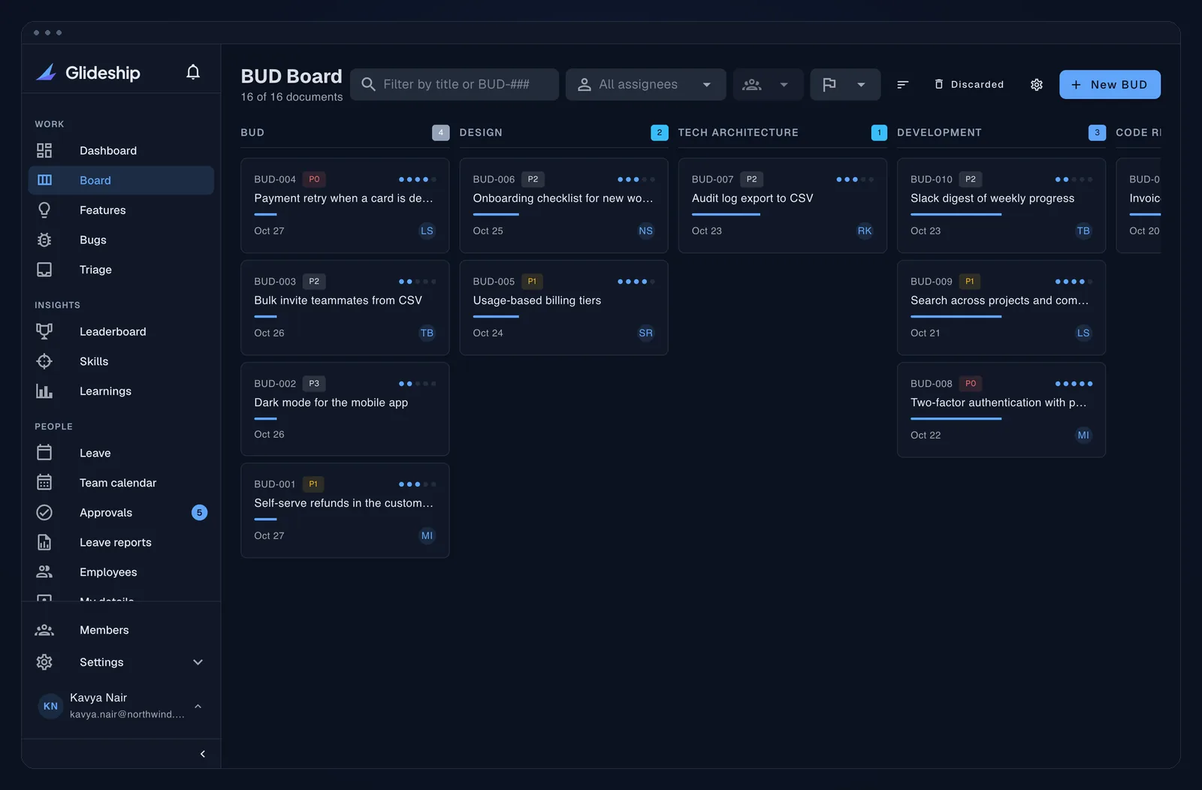The height and width of the screenshot is (790, 1202).
Task: Click RK avatar on BUD-007 card
Action: (x=865, y=231)
